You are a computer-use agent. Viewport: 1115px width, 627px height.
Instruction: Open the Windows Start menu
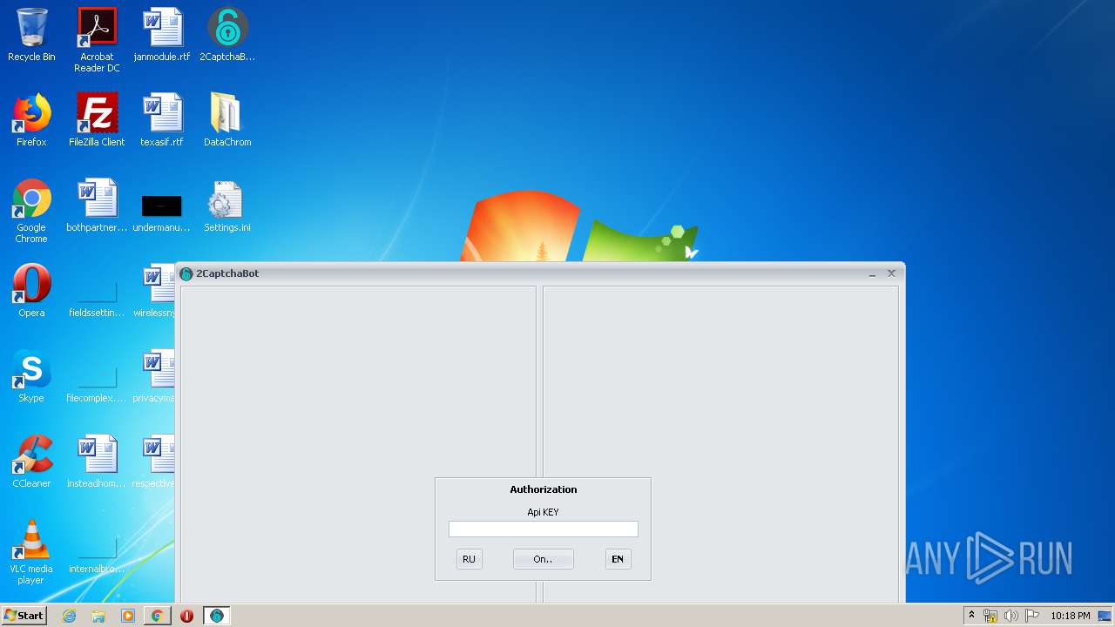(x=24, y=616)
